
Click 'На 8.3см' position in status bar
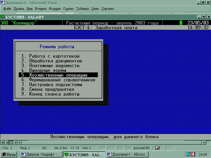click(x=61, y=148)
